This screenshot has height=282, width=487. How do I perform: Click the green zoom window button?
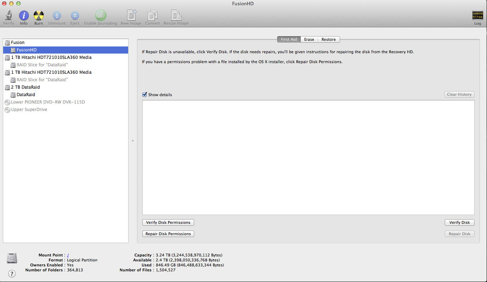[x=18, y=3]
